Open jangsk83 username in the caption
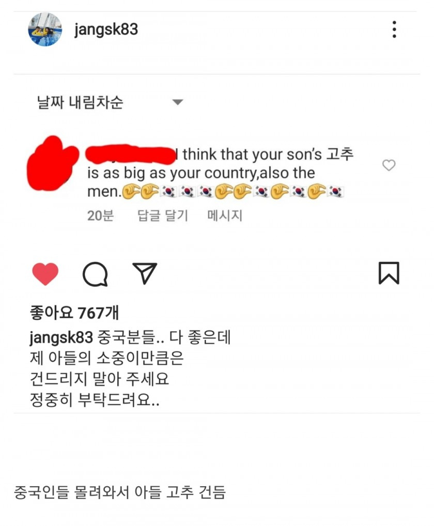 pyautogui.click(x=61, y=337)
